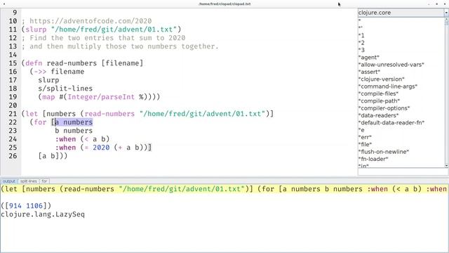Screen dimensions: 449x253
Task: Select *2 in the symbol list
Action: coord(361,43)
